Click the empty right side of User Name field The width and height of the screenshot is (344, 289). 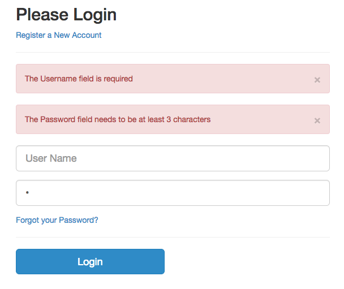coord(272,158)
